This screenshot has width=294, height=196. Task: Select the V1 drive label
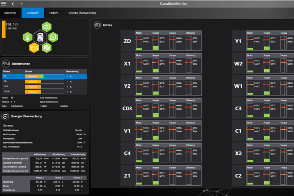tap(127, 131)
